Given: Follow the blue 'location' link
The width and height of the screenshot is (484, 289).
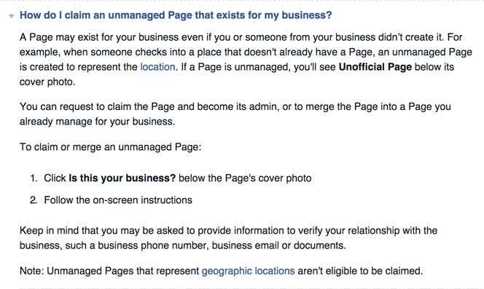Looking at the screenshot, I should click(x=157, y=67).
